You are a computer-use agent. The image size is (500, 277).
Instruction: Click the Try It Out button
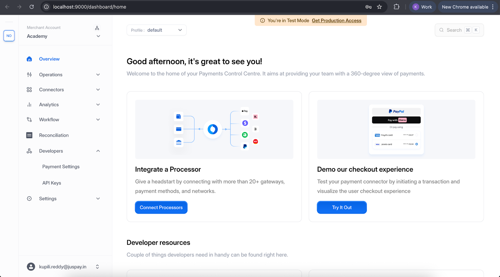point(342,208)
